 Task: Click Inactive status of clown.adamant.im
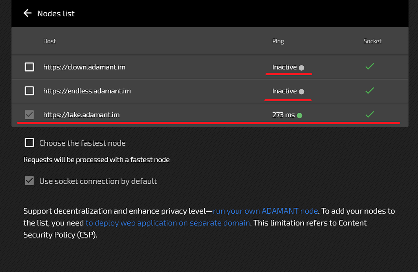click(285, 67)
